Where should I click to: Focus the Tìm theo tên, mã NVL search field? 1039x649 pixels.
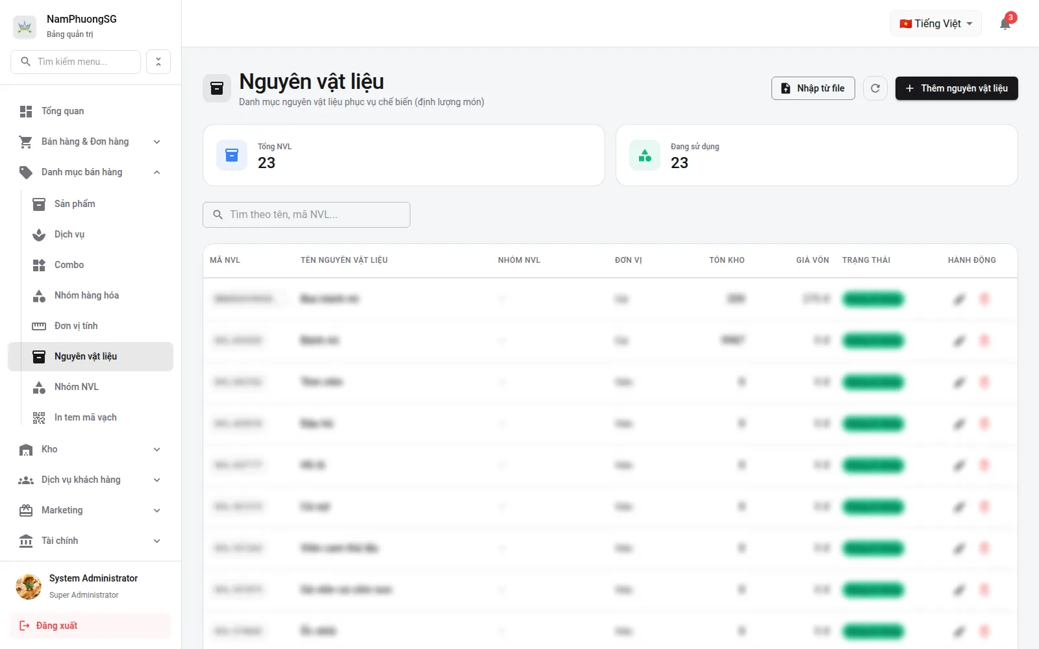(x=307, y=215)
